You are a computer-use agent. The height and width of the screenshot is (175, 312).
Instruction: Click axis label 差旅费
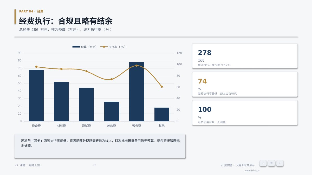tap(112, 126)
